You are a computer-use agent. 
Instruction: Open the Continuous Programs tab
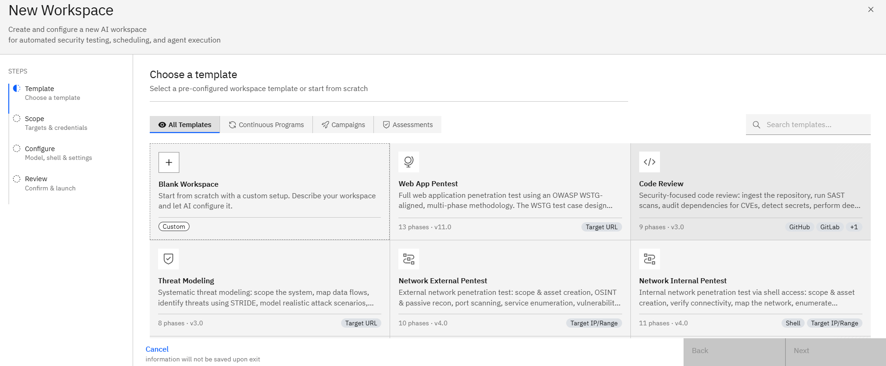(266, 125)
